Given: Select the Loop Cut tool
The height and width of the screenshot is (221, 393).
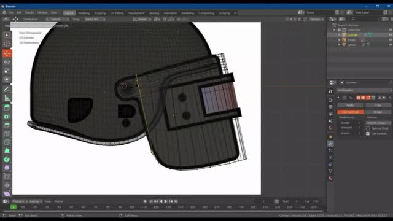Looking at the screenshot, I should 7,134.
